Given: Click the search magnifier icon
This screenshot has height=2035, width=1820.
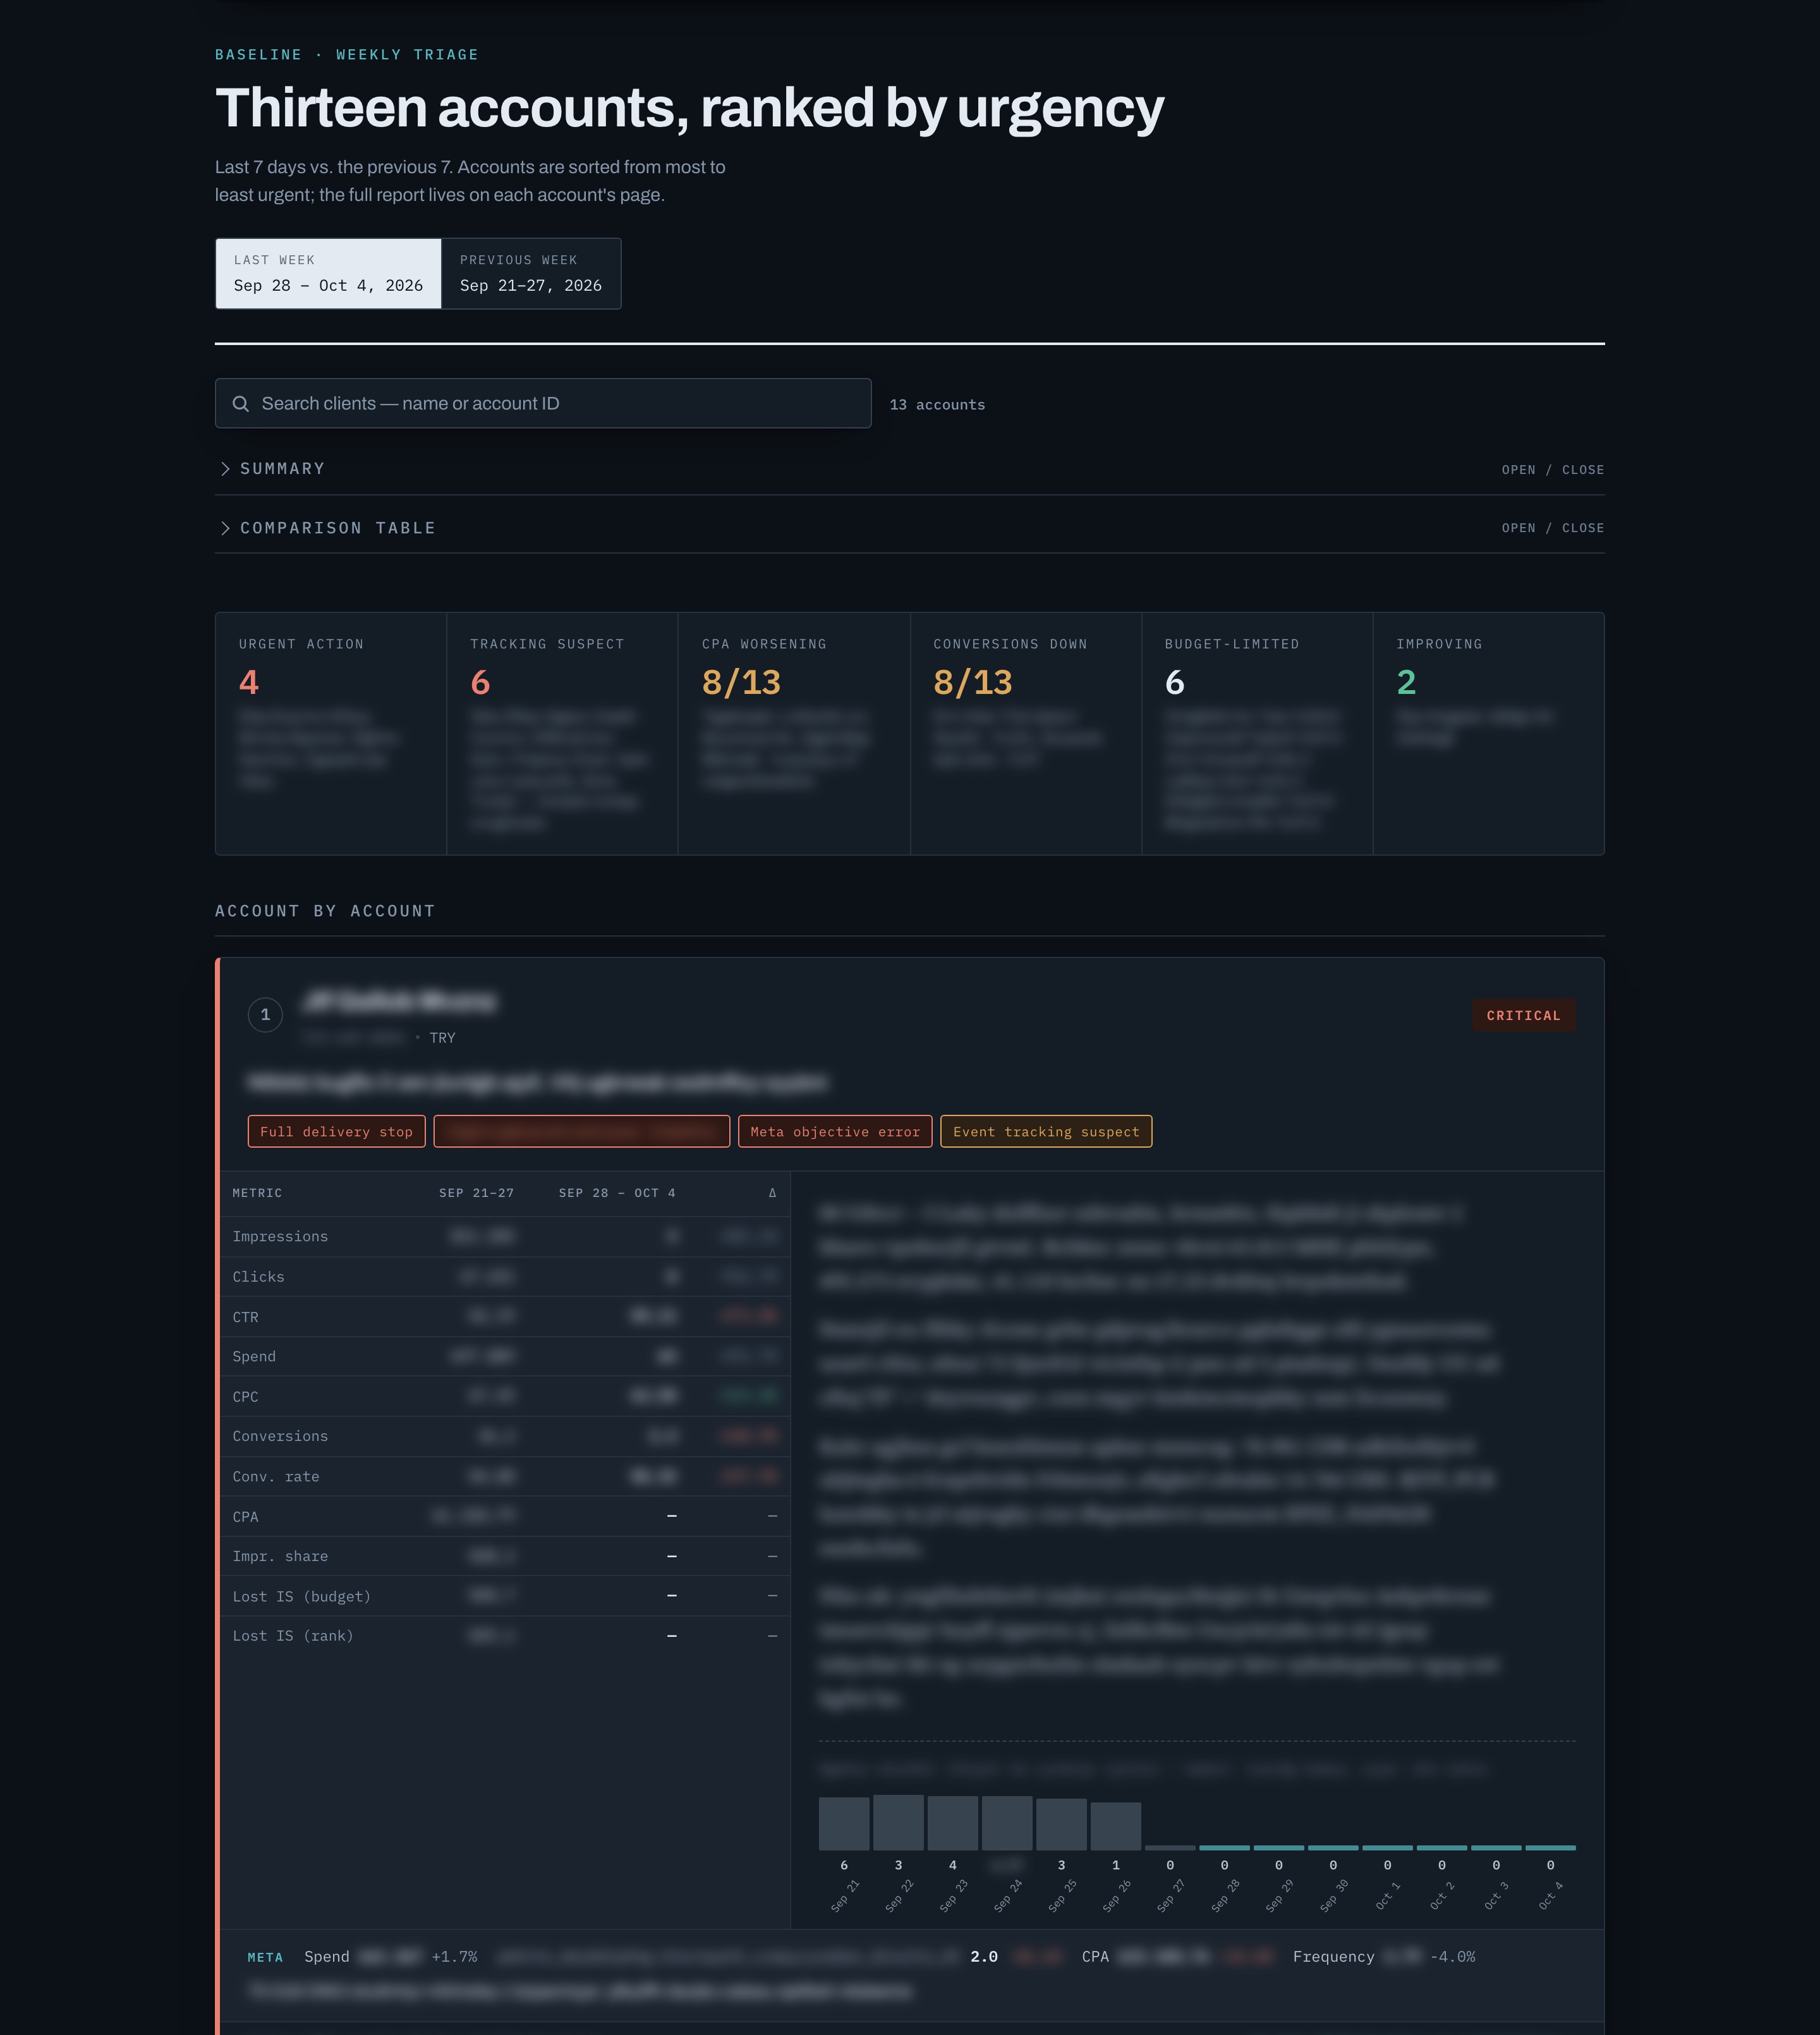Looking at the screenshot, I should tap(240, 404).
